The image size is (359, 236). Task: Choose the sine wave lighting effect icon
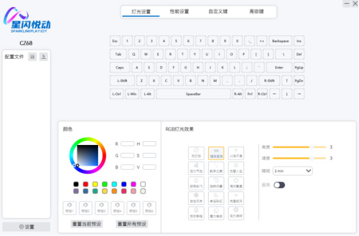click(216, 168)
